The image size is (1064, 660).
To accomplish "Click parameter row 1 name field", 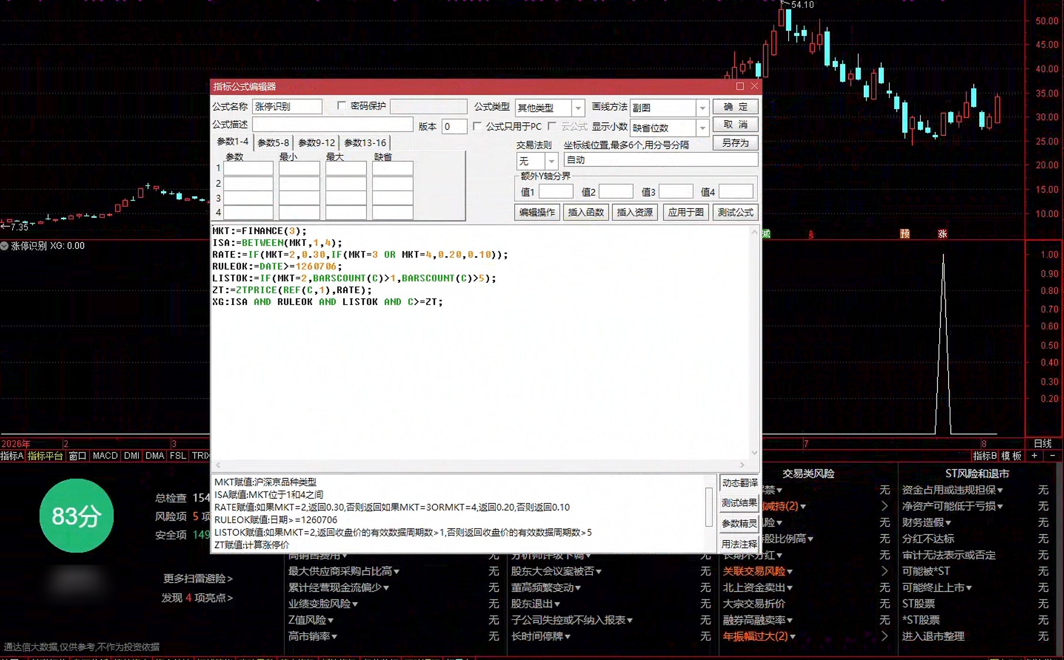I will (x=248, y=168).
